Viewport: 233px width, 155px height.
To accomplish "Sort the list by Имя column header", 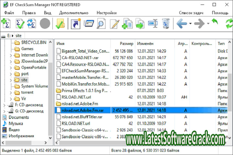I will tap(83, 44).
